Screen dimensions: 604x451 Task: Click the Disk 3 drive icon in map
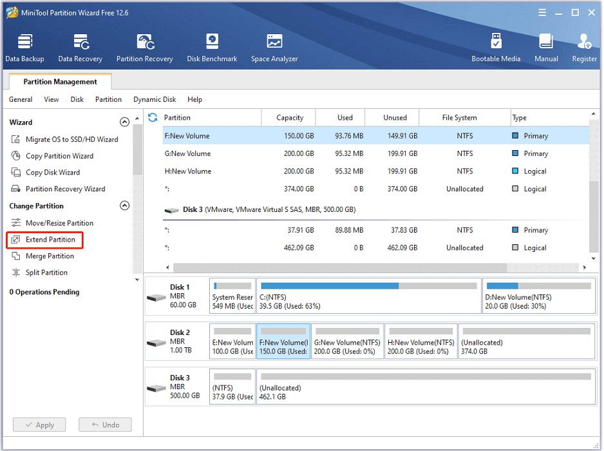[156, 388]
